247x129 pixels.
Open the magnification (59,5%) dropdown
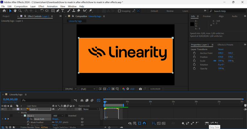coord(71,89)
